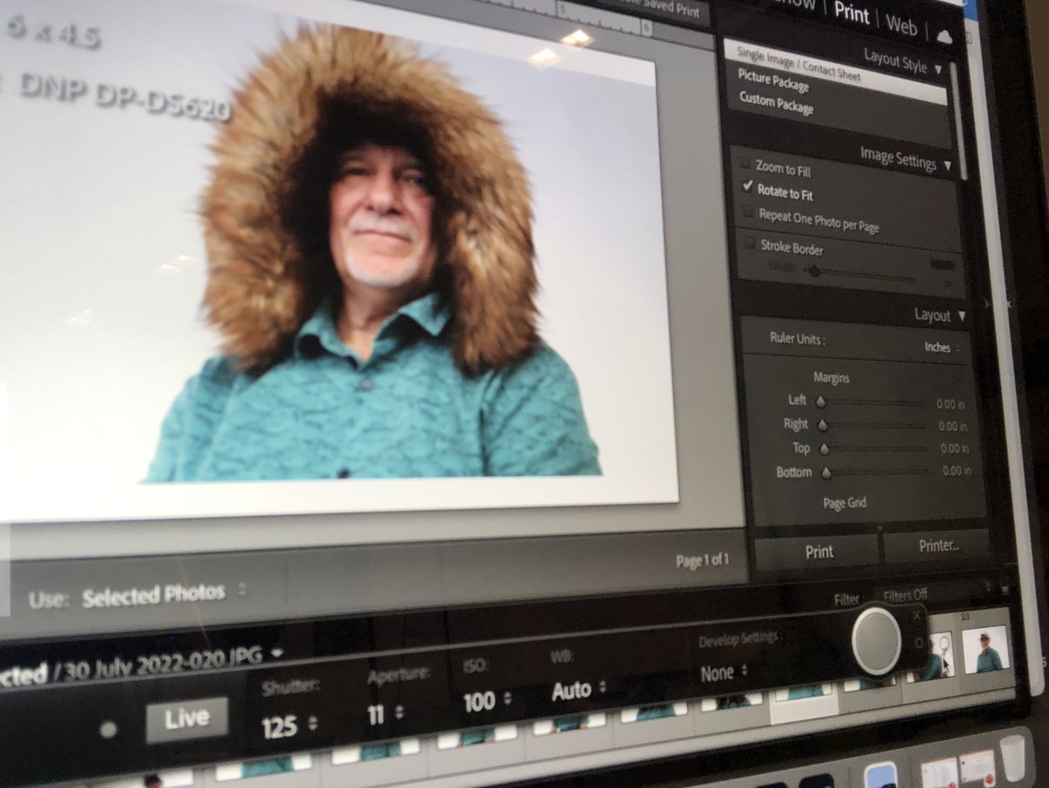Image resolution: width=1049 pixels, height=788 pixels.
Task: Open the WB Auto dropdown
Action: tap(579, 691)
